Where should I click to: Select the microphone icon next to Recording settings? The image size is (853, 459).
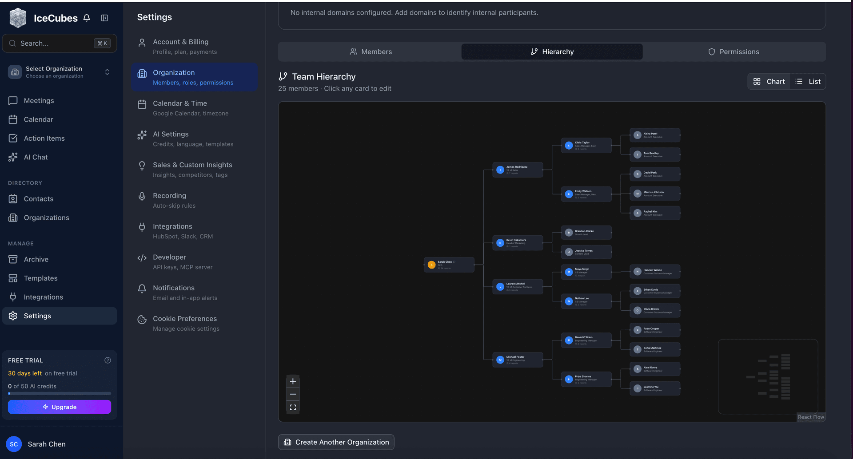(x=142, y=197)
